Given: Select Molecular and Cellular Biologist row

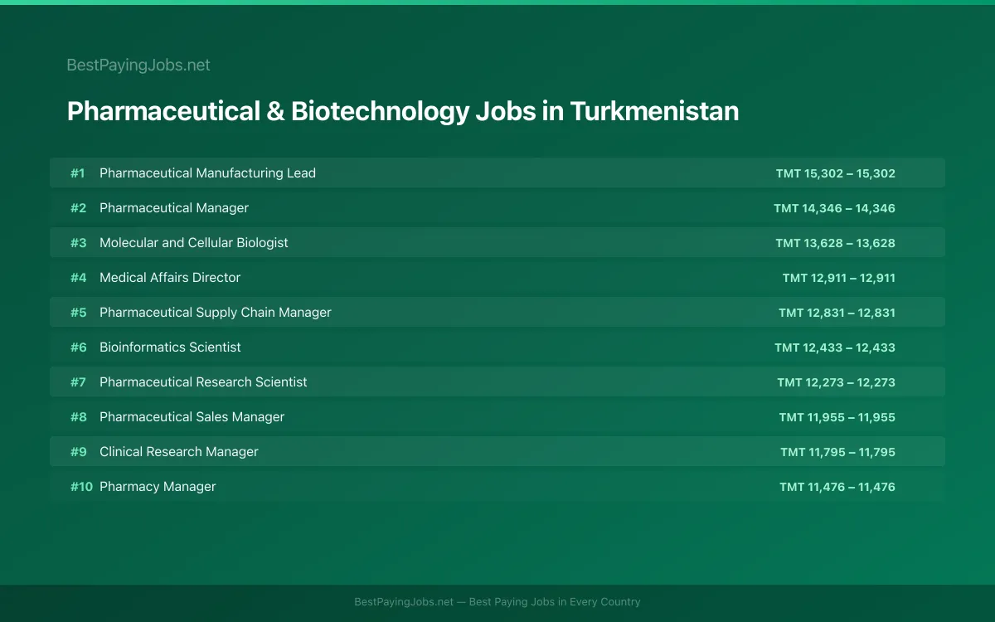Looking at the screenshot, I should 498,243.
